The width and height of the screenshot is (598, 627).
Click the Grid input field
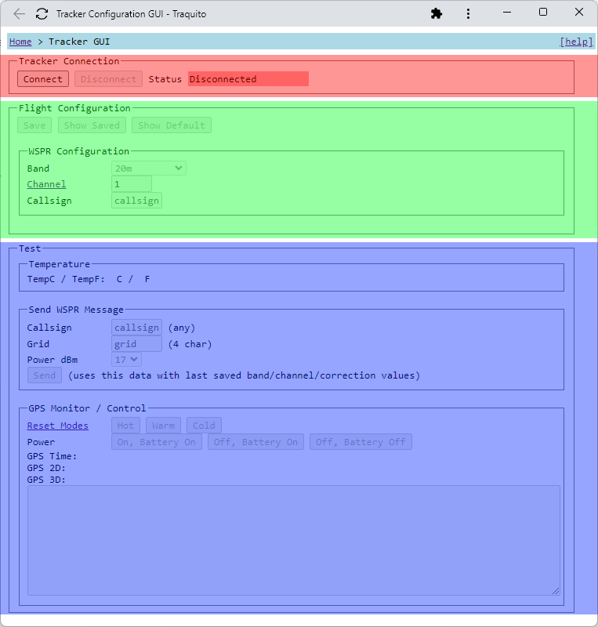click(136, 344)
